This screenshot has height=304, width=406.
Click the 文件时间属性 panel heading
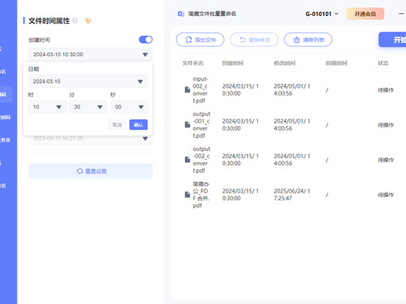pos(49,21)
